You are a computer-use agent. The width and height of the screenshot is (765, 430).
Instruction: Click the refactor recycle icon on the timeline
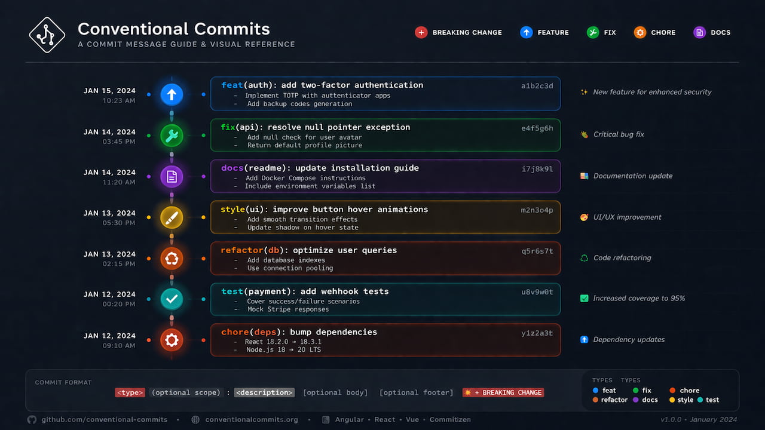click(x=172, y=258)
